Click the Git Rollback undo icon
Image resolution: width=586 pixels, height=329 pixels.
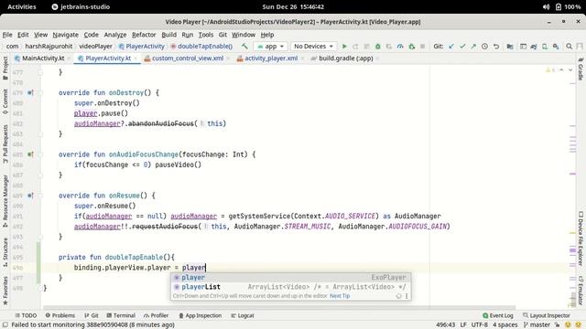[x=496, y=47]
